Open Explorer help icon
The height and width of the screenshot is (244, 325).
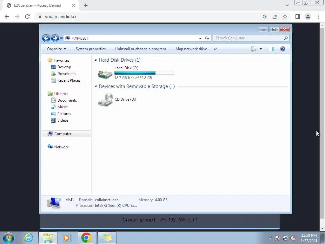(283, 49)
